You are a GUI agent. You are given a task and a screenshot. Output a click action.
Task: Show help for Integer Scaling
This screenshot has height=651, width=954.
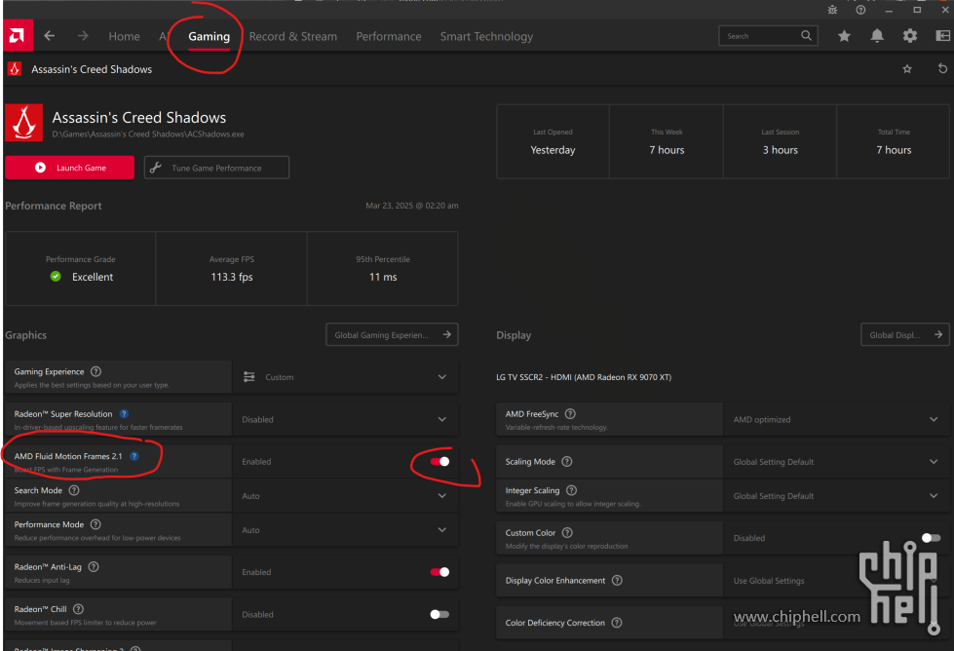pyautogui.click(x=571, y=490)
